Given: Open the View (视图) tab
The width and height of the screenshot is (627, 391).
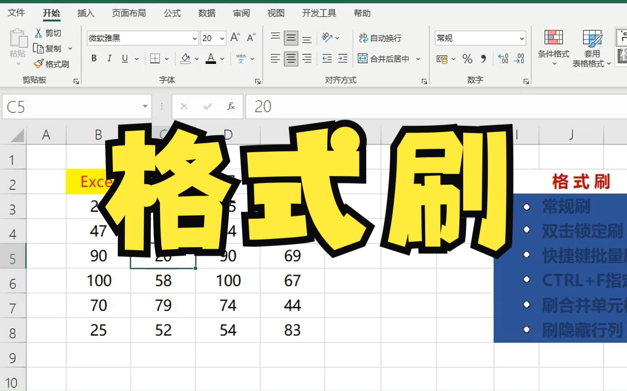Looking at the screenshot, I should [x=276, y=13].
